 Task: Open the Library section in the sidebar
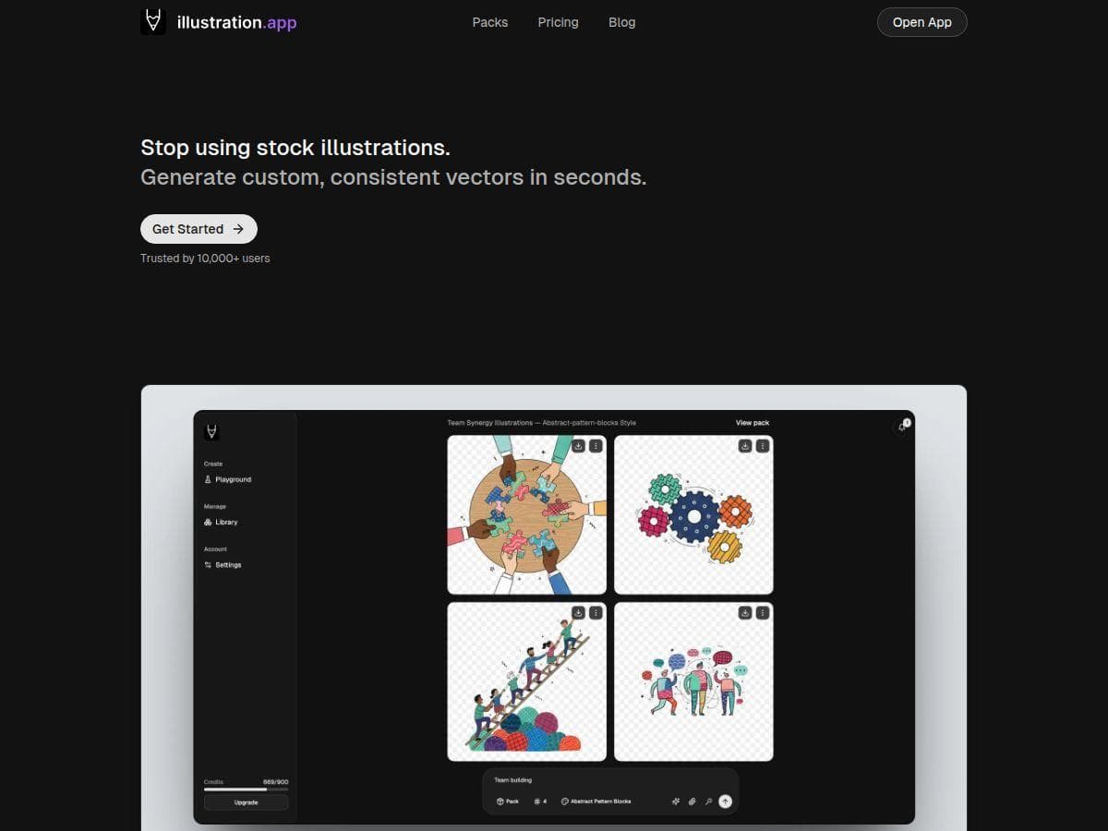(226, 522)
